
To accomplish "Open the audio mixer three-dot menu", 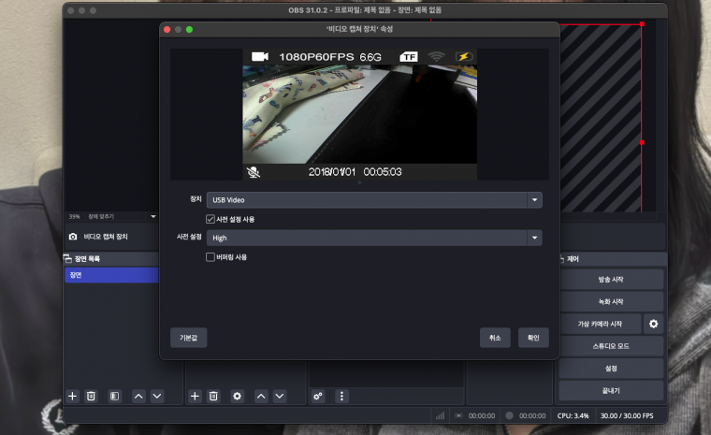I will pyautogui.click(x=341, y=396).
